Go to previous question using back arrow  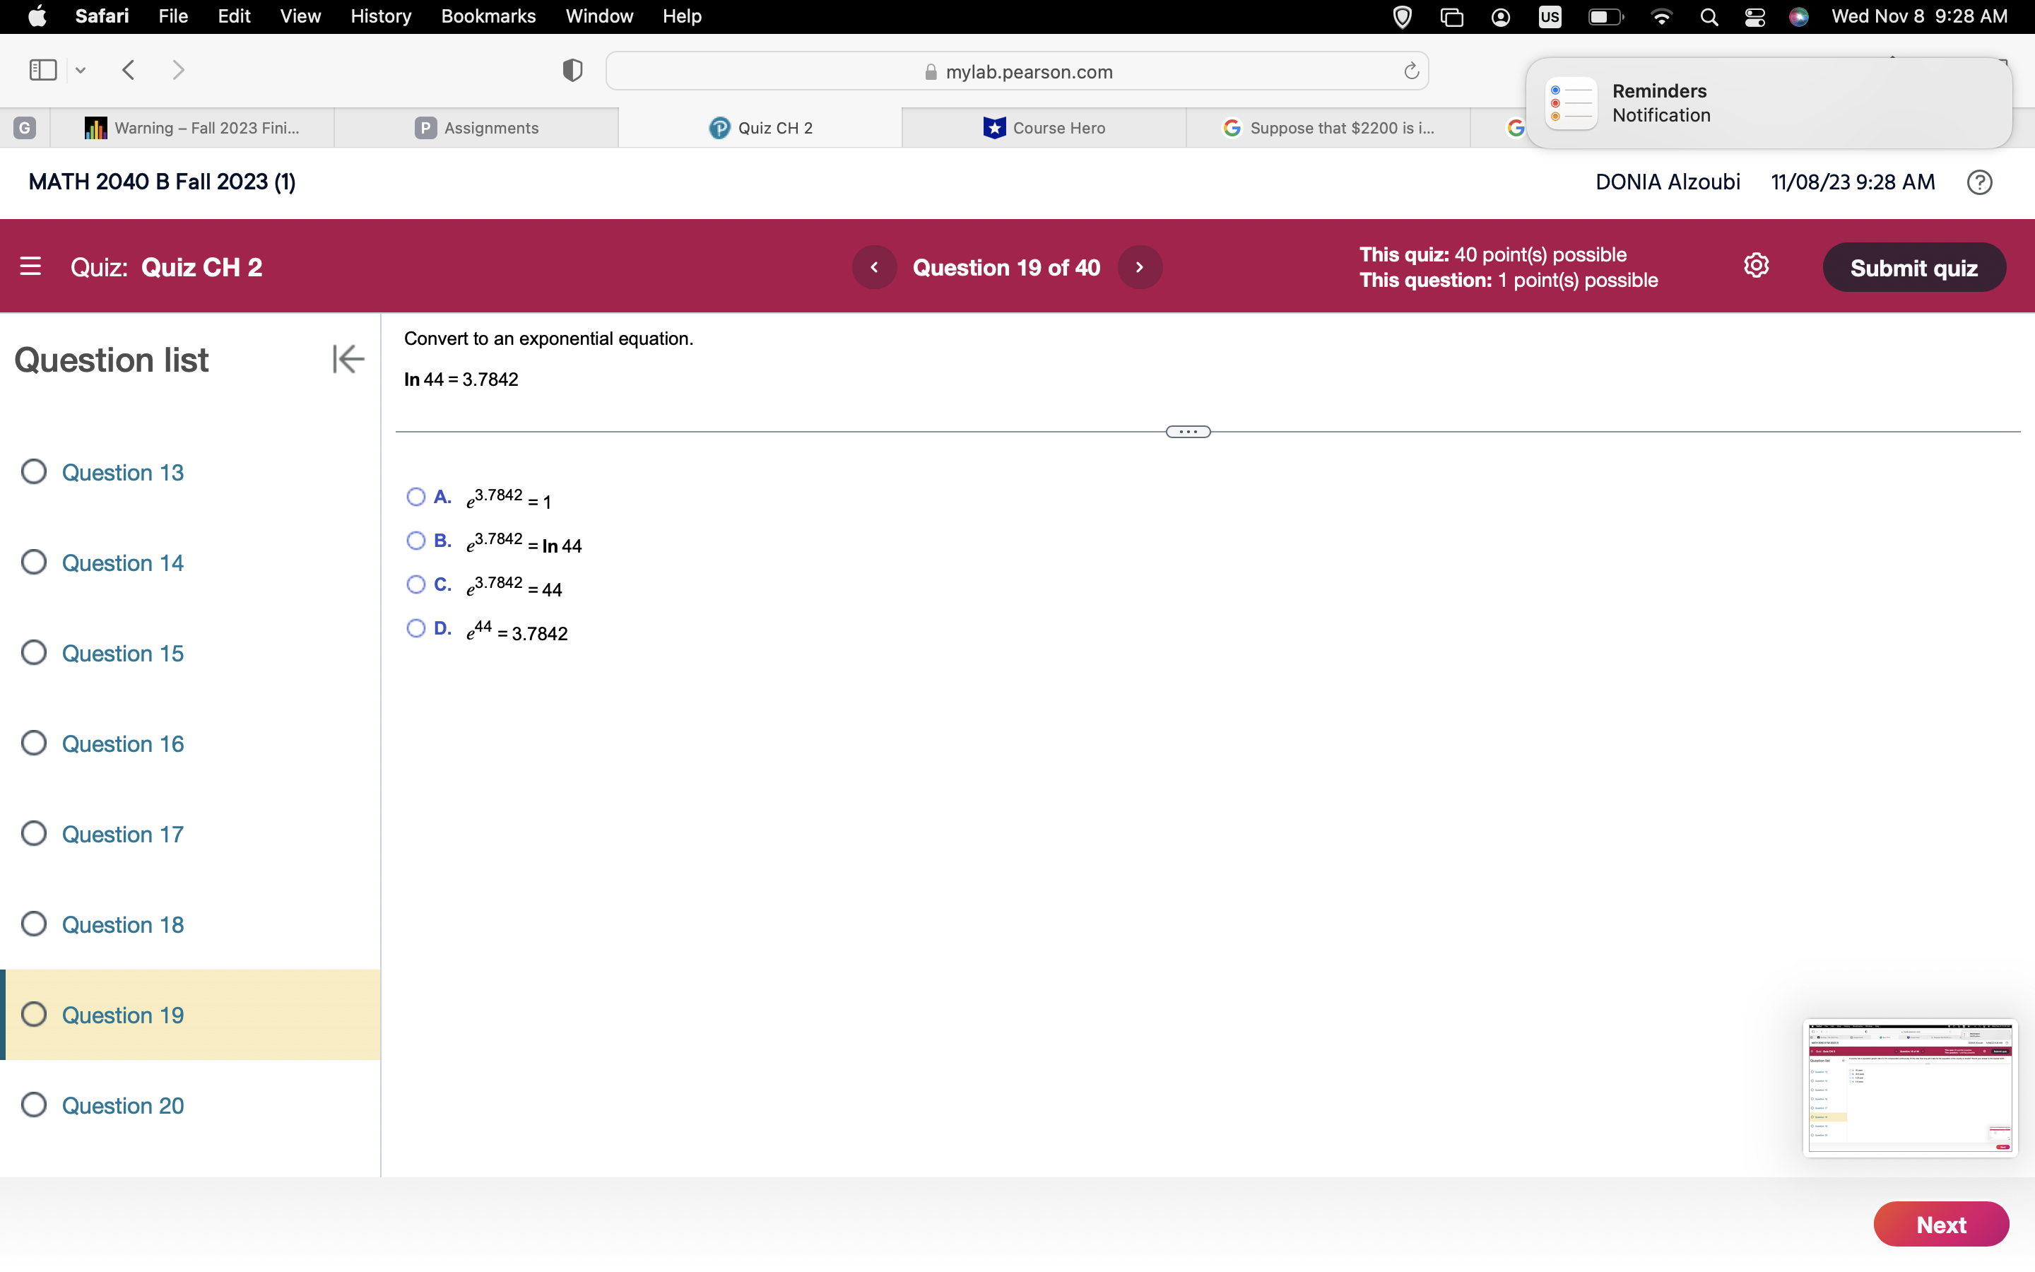point(875,266)
